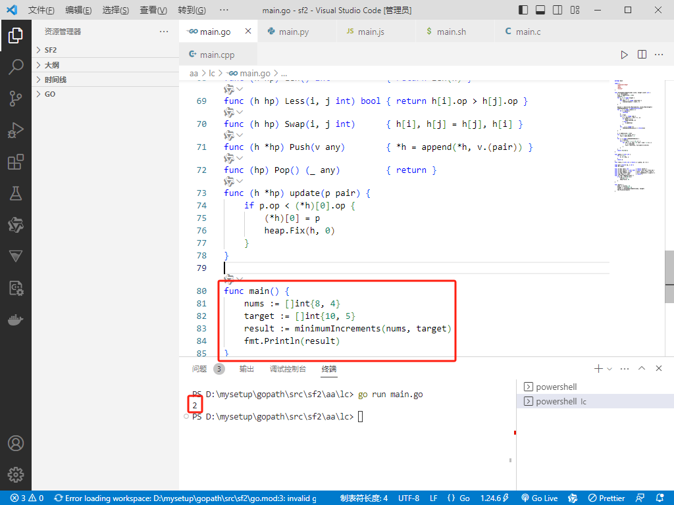674x505 pixels.
Task: Open terminal panel more actions ellipsis
Action: pos(625,368)
